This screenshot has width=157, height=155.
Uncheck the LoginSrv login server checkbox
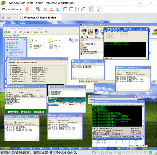pyautogui.click(x=31, y=68)
